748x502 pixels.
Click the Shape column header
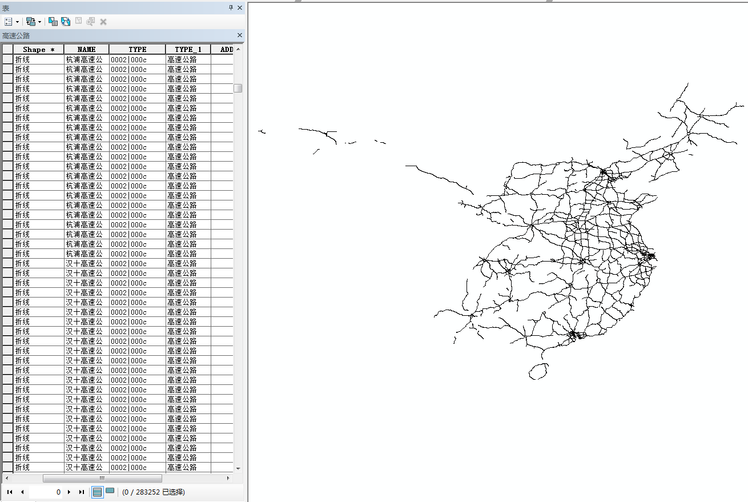pyautogui.click(x=38, y=50)
